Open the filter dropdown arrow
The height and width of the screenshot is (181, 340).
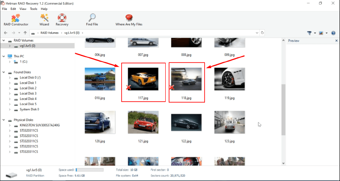[315, 33]
